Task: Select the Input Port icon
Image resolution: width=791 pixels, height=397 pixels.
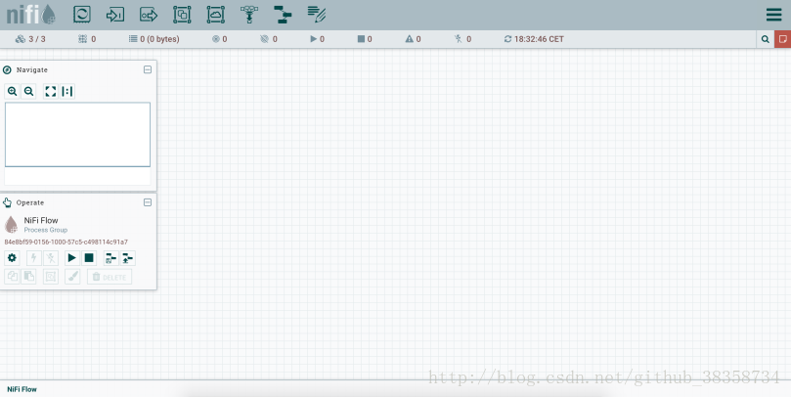Action: [x=115, y=15]
